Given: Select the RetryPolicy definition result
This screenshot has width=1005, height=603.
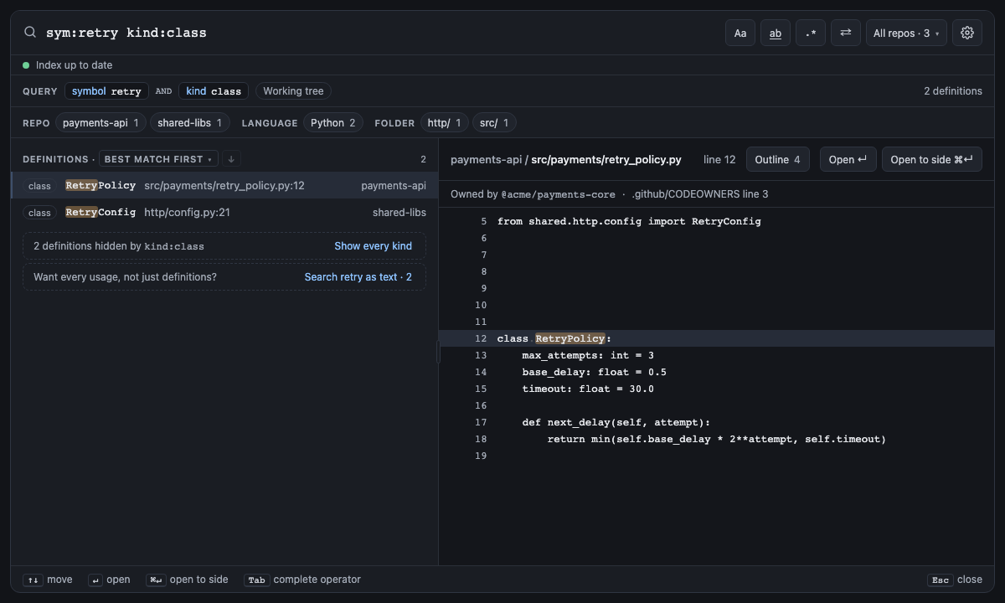Looking at the screenshot, I should coord(224,186).
